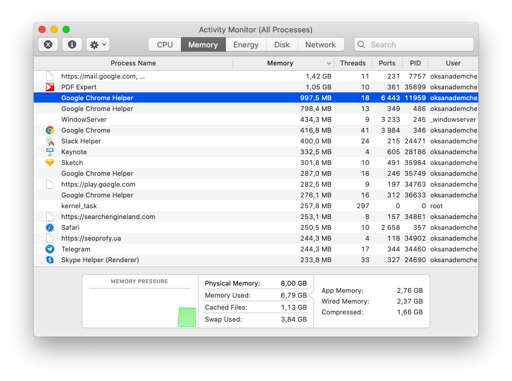Viewport: 512px width, 381px height.
Task: Click the Sketch diamond icon
Action: click(x=50, y=163)
